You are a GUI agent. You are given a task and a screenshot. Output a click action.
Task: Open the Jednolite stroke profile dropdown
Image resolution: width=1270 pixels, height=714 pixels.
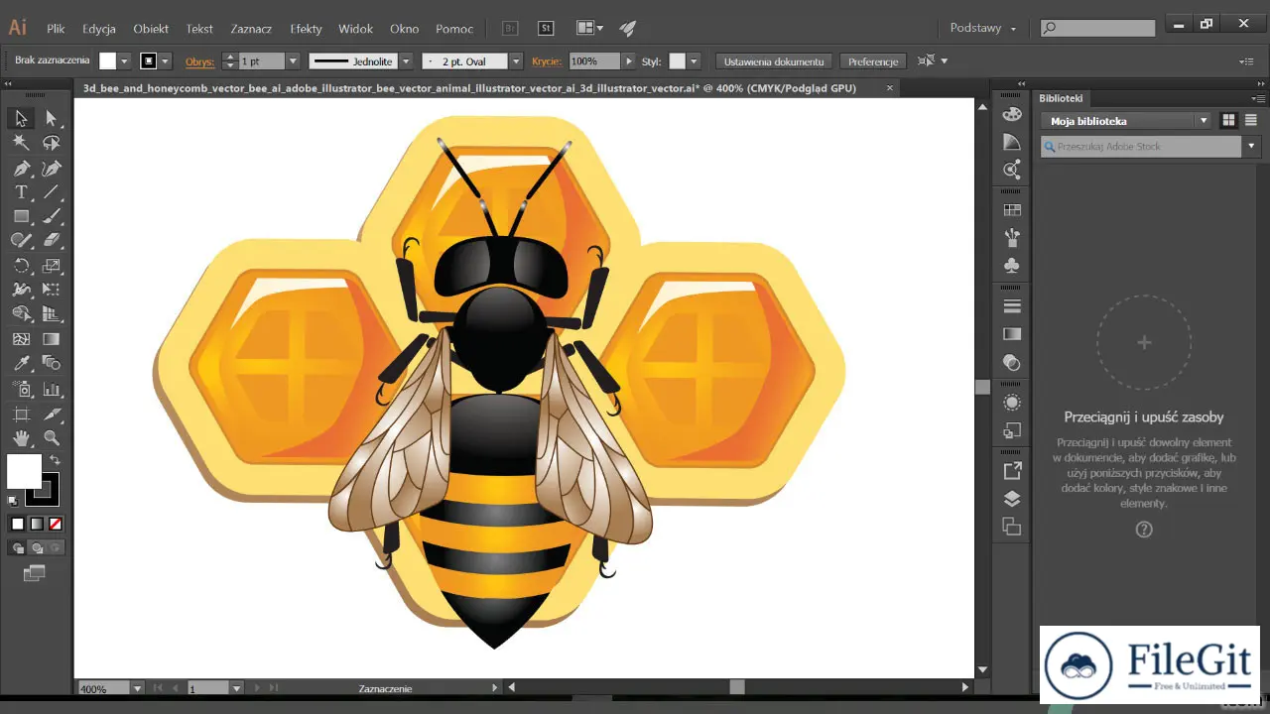tap(406, 61)
